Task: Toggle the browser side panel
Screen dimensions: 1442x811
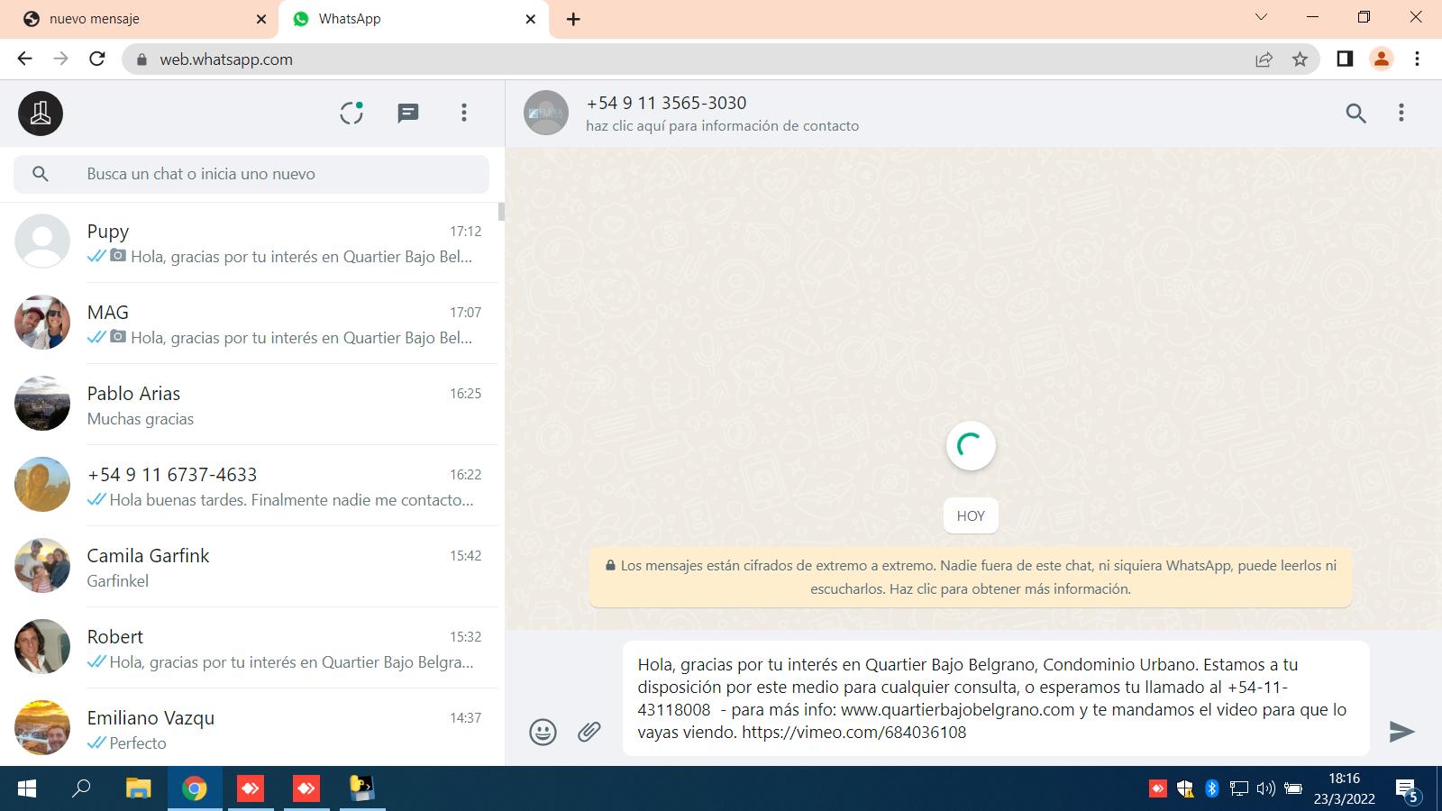Action: 1345,59
